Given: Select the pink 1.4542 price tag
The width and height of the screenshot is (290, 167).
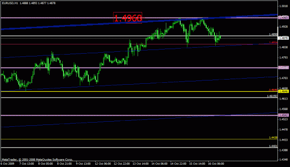Looking at the screenshot, I should (x=284, y=115).
